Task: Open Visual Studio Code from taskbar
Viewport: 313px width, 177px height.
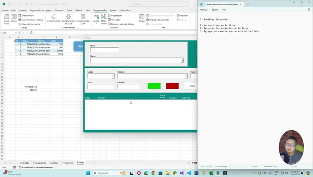Action: pyautogui.click(x=189, y=173)
